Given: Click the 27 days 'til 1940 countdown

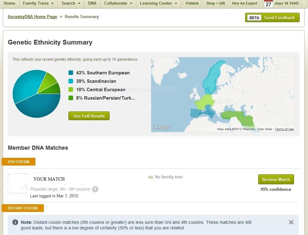Looking at the screenshot, I should coord(282,3).
